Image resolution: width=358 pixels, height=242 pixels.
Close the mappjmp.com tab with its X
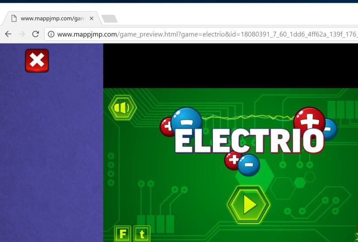92,18
